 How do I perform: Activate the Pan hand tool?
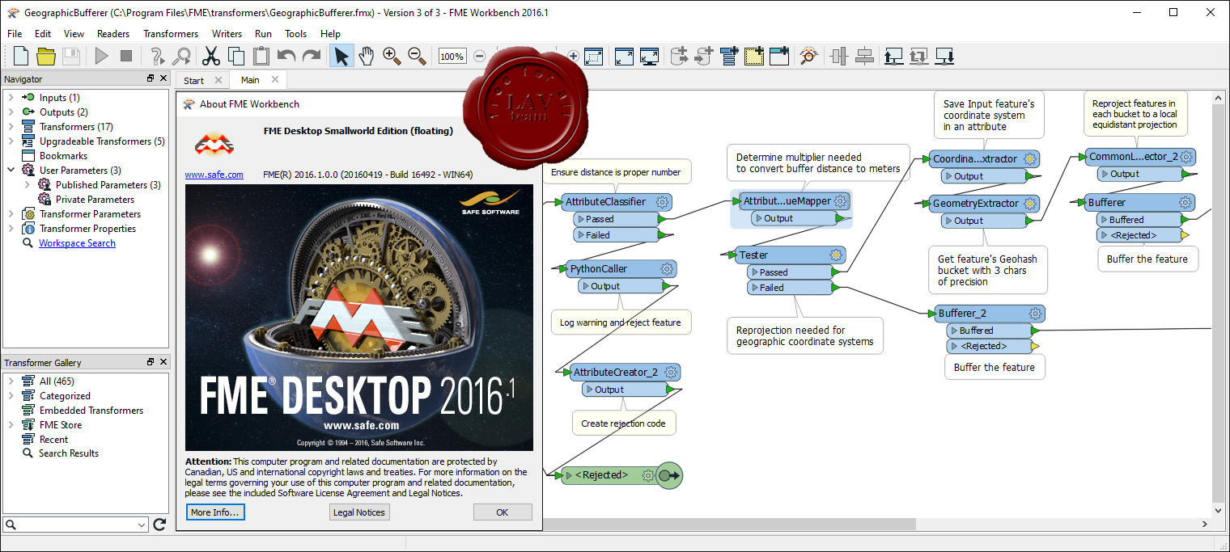click(367, 56)
